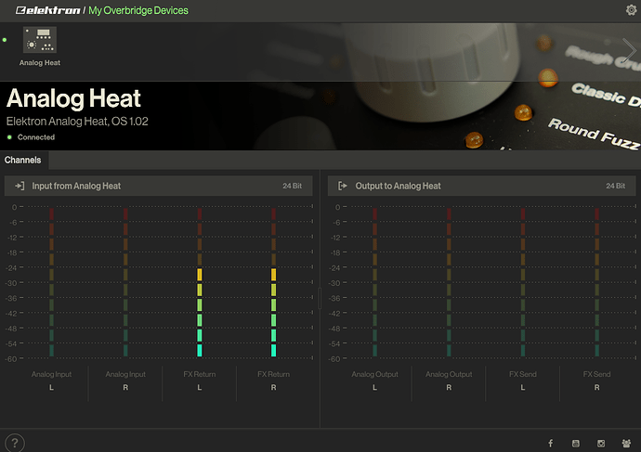Image resolution: width=641 pixels, height=452 pixels.
Task: Click the Connected status indicator
Action: coord(35,136)
